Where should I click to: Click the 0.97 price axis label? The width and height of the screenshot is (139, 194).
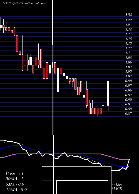click(128, 85)
